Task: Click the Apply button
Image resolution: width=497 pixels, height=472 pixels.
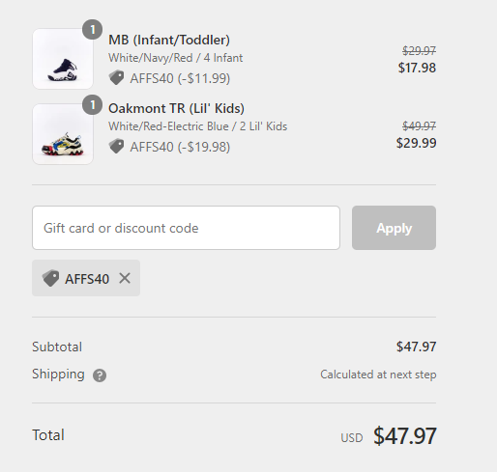Action: click(x=394, y=228)
